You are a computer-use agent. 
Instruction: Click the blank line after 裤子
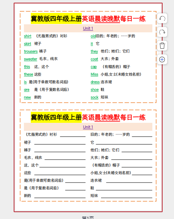pyautogui.click(x=60, y=152)
